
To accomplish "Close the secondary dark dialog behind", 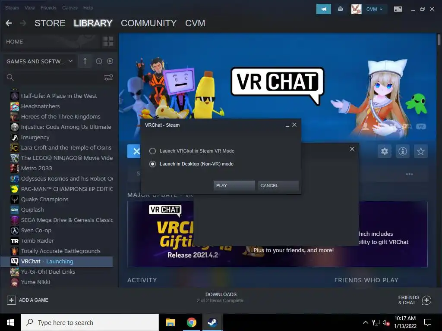I will [x=352, y=149].
